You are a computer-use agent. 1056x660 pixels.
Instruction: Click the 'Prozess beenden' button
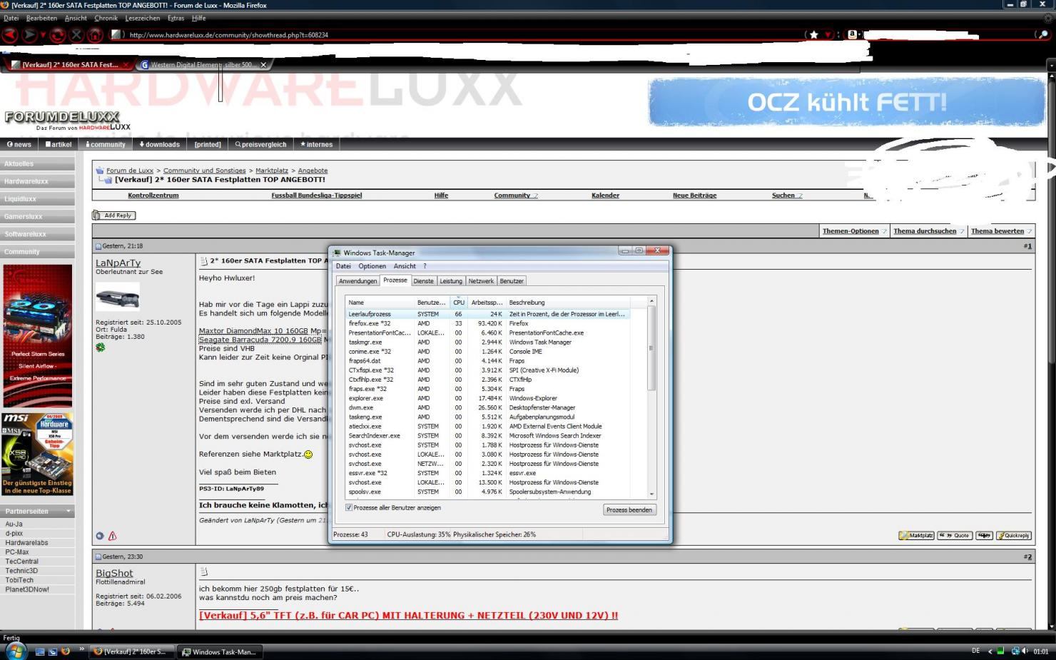629,510
